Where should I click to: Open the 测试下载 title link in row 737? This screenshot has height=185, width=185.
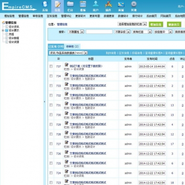click(x=86, y=66)
